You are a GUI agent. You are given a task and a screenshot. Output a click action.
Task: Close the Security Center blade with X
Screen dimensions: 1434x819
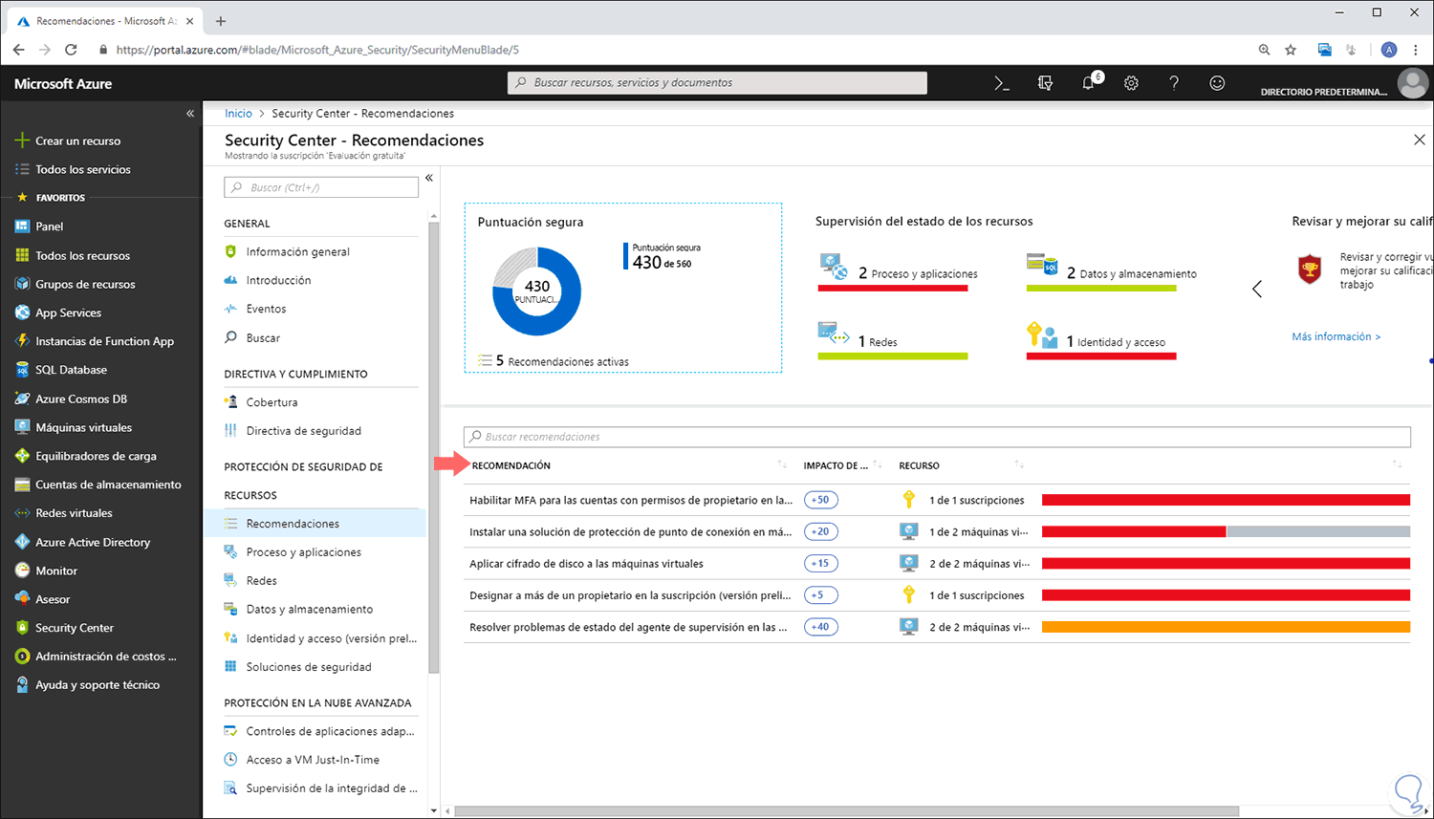click(x=1420, y=140)
